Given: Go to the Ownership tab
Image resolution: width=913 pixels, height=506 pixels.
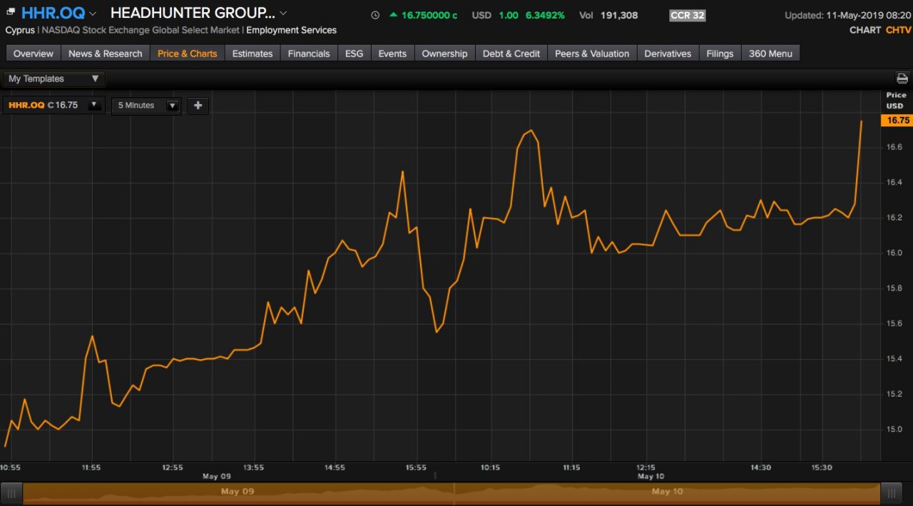Looking at the screenshot, I should [444, 54].
